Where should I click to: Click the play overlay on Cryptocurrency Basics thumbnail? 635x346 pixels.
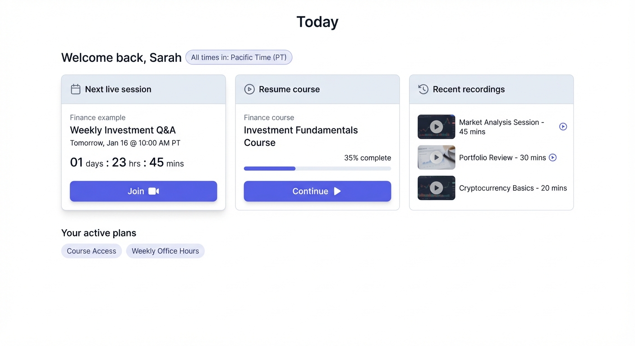(436, 188)
